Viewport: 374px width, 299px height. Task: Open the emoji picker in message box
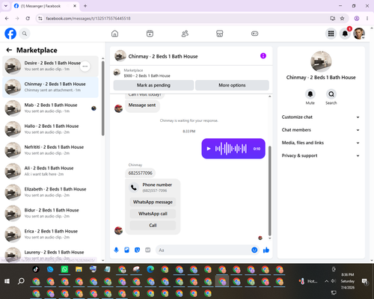pyautogui.click(x=254, y=250)
